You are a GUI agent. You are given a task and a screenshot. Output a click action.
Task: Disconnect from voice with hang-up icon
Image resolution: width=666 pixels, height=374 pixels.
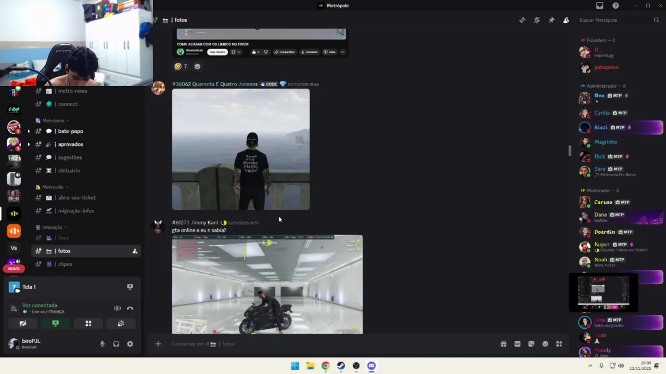pos(130,309)
